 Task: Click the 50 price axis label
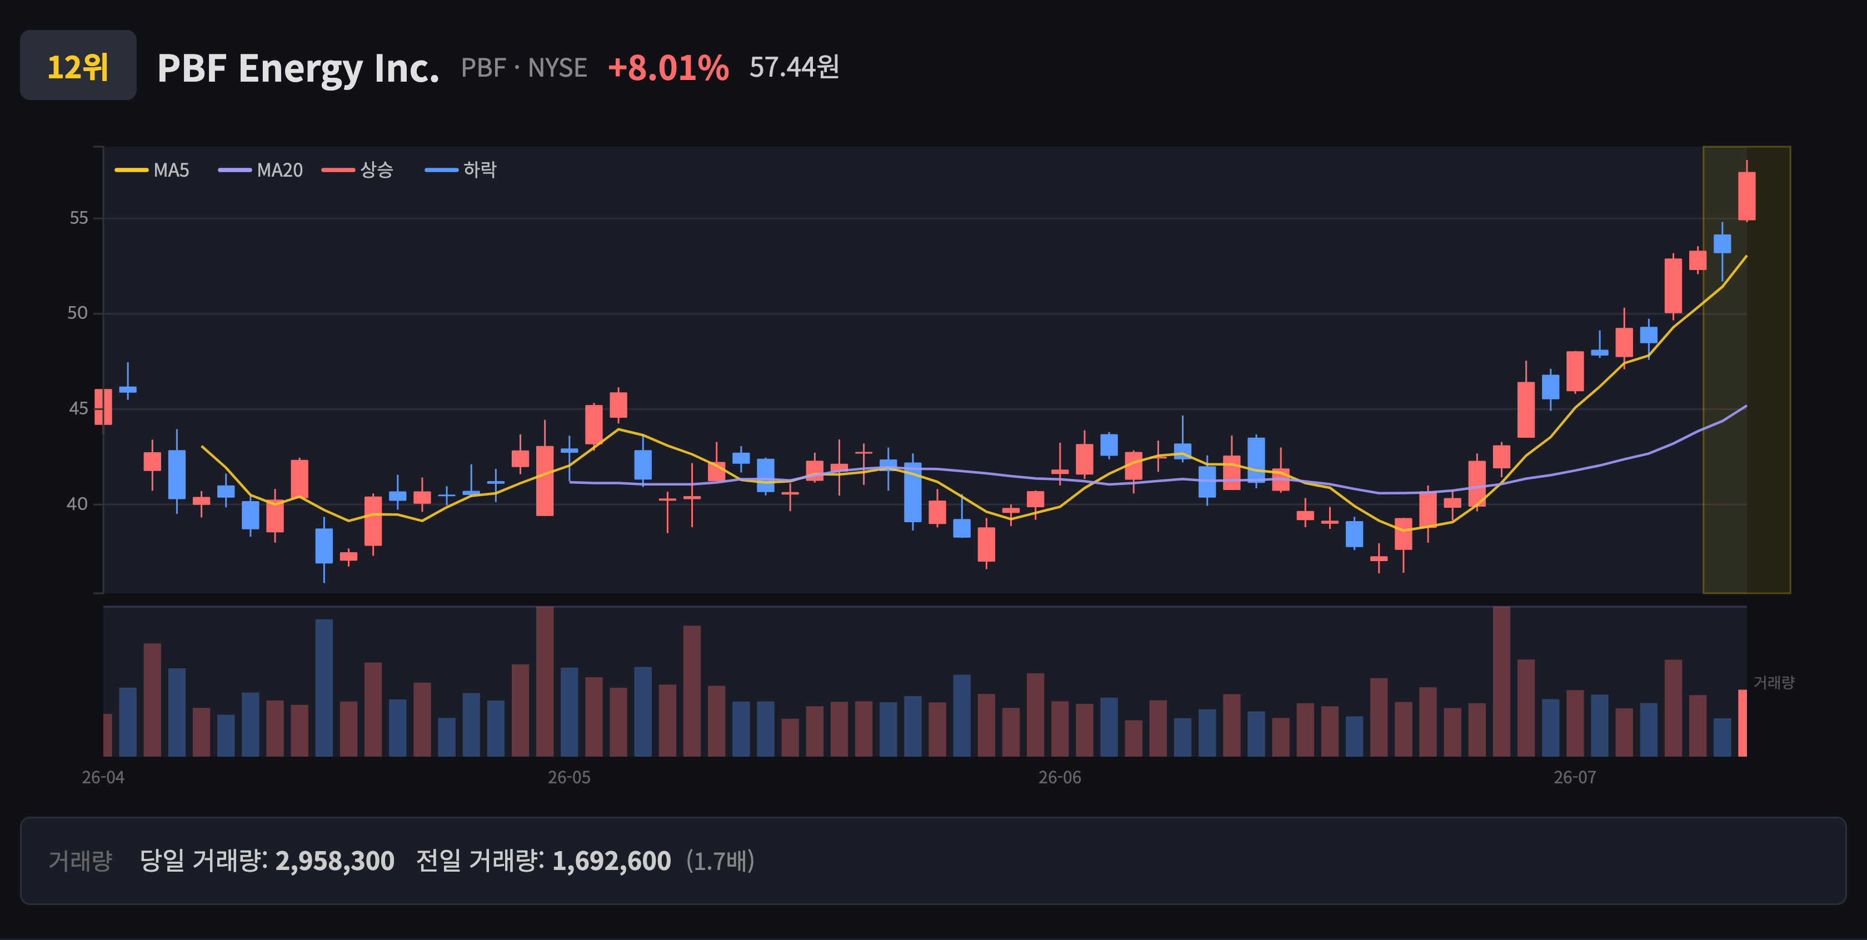coord(78,313)
